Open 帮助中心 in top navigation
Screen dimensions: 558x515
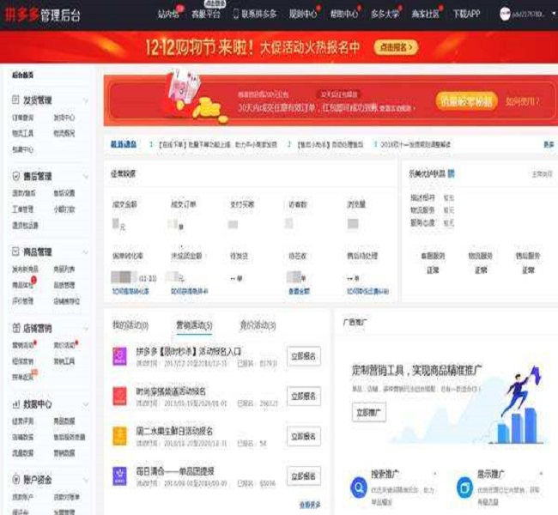click(343, 15)
